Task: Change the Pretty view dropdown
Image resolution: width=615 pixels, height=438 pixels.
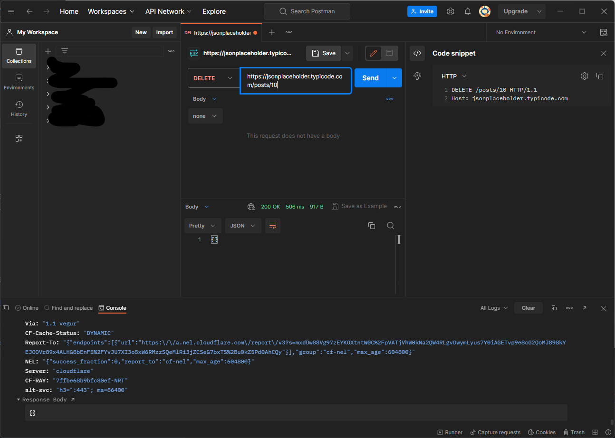Action: pyautogui.click(x=203, y=226)
